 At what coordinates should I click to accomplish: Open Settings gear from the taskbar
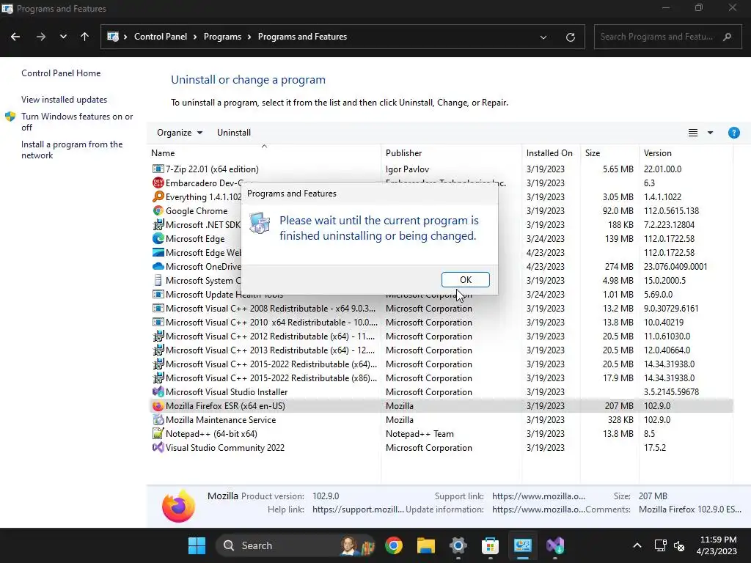click(458, 545)
